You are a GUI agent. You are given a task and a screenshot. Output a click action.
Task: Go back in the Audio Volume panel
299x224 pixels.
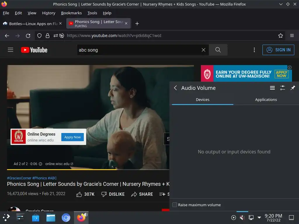coord(175,88)
